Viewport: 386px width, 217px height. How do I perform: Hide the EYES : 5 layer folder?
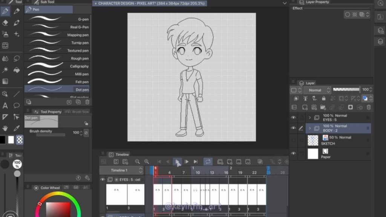pyautogui.click(x=293, y=118)
